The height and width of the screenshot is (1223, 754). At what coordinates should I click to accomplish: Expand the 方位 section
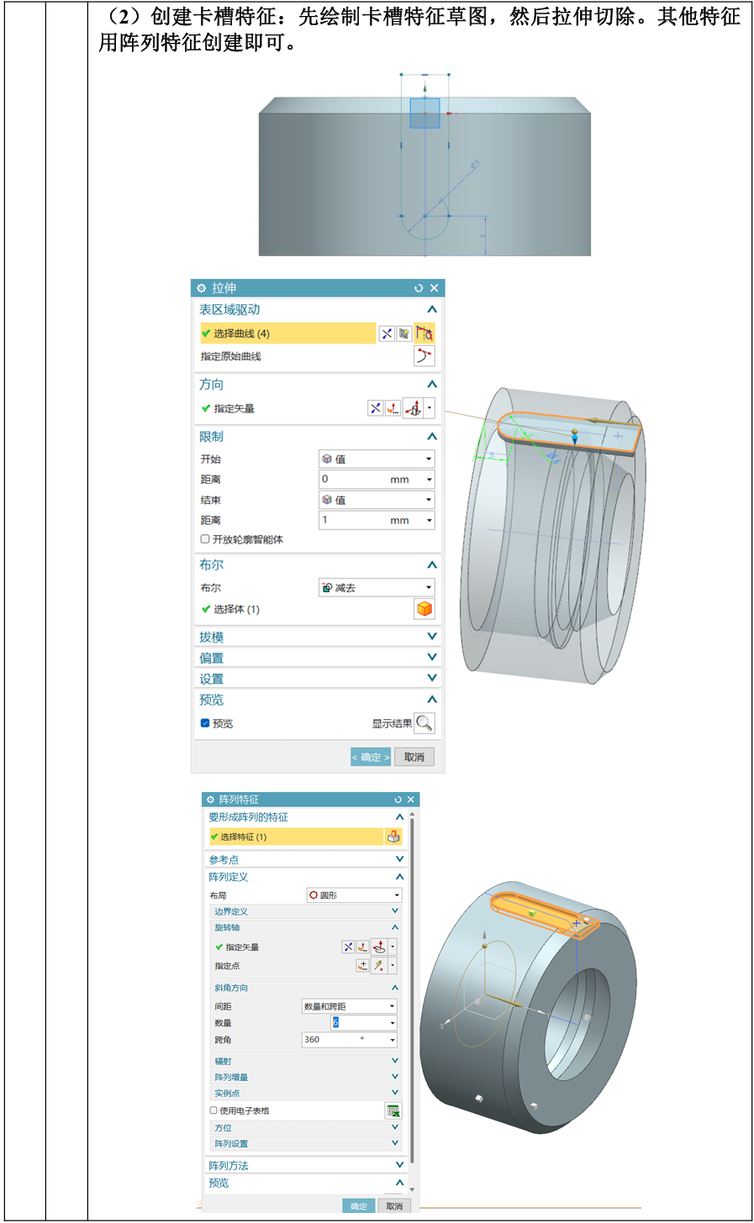(395, 1127)
